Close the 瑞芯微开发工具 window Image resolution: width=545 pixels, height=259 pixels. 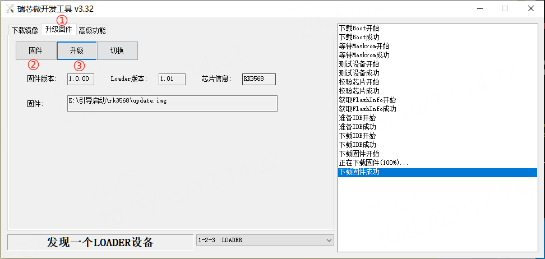(x=531, y=9)
